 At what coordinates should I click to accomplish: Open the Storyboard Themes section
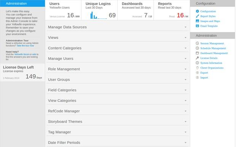point(118,121)
